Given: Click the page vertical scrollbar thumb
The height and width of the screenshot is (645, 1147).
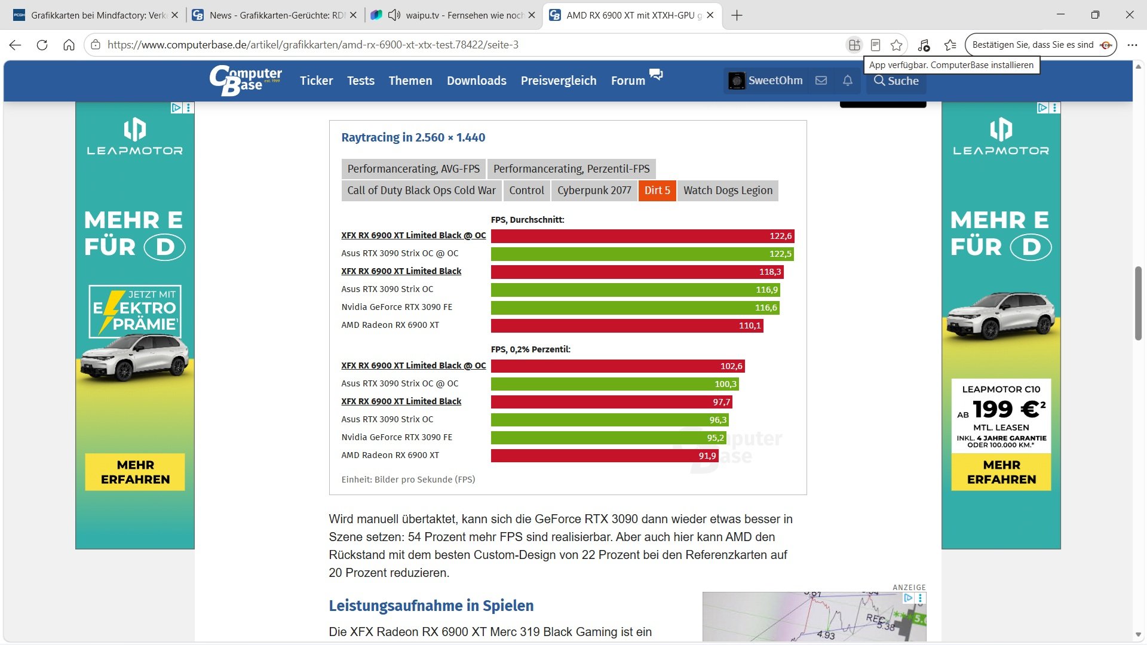Looking at the screenshot, I should point(1138,303).
